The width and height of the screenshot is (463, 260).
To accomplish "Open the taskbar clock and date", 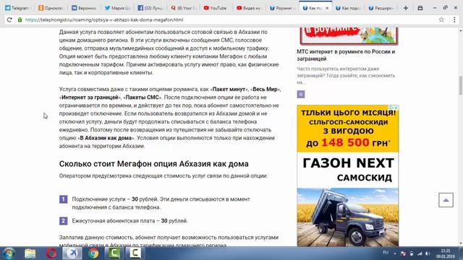I will coord(446,253).
